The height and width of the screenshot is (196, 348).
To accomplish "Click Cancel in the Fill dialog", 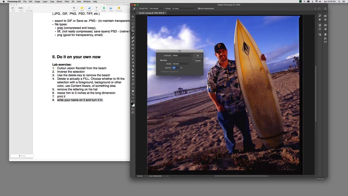I will [198, 61].
